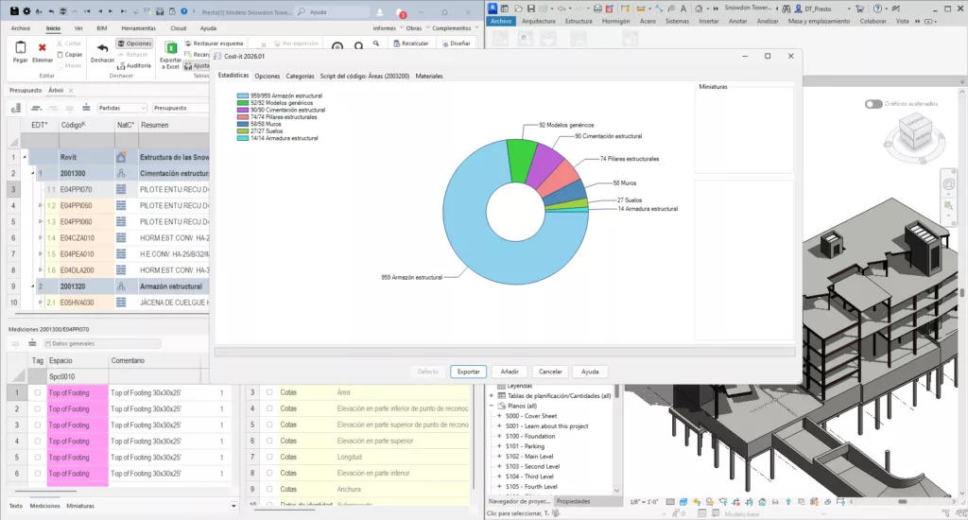Open the Categorías tab in Cost-it
This screenshot has height=520, width=968.
300,76
